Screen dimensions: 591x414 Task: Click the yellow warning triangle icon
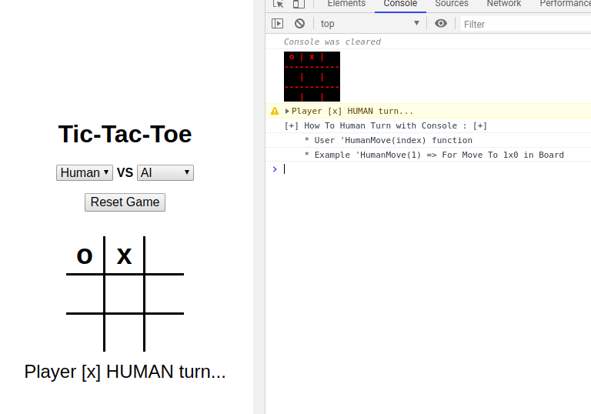click(275, 111)
